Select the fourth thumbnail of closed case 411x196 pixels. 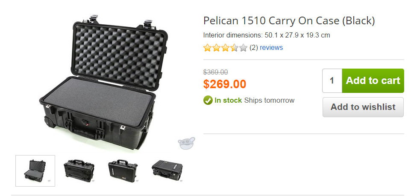pos(167,170)
